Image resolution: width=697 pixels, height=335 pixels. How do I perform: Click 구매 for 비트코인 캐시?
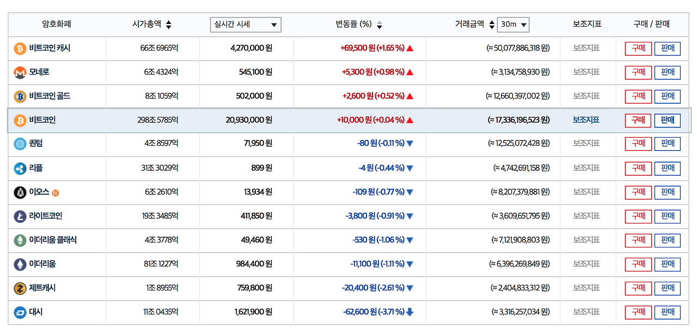[638, 48]
